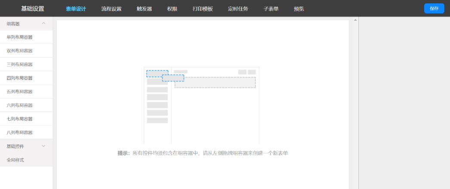Screen dimensions: 450x189
Task: Select 单列布局容器 from the sidebar
Action: [x=20, y=37]
